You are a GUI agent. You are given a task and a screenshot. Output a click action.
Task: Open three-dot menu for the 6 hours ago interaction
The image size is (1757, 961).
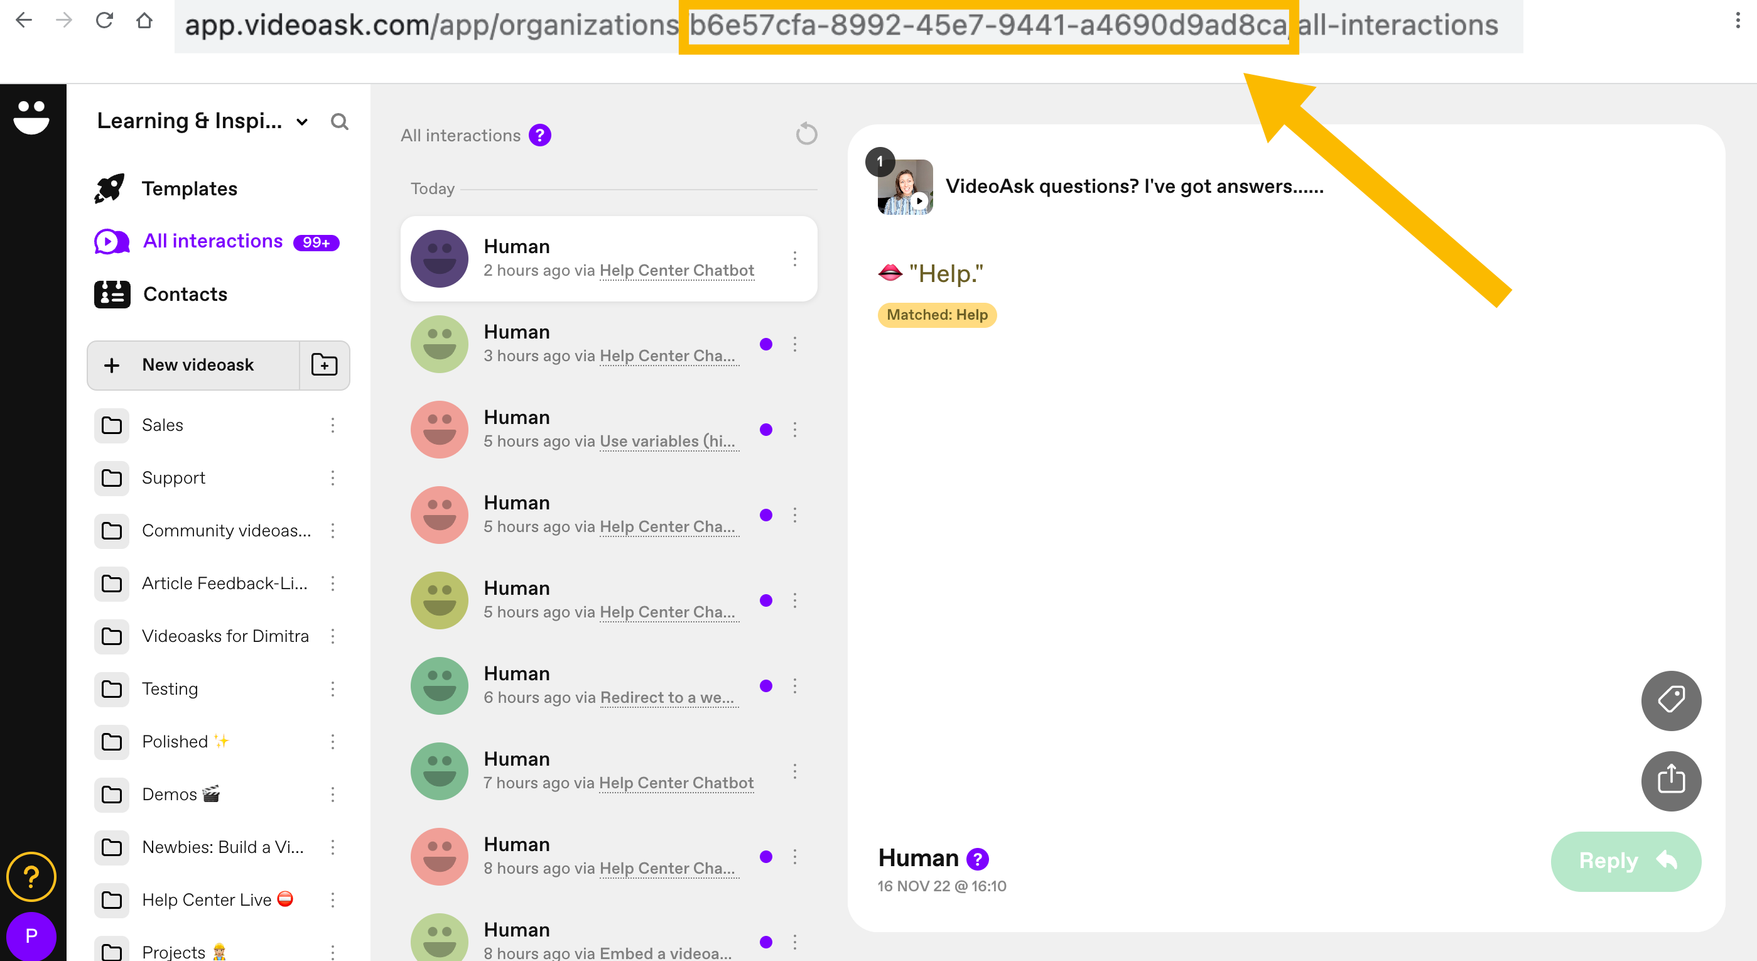[794, 685]
